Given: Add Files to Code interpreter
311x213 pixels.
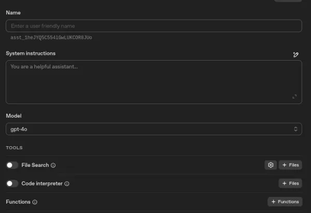Looking at the screenshot, I should pos(290,183).
